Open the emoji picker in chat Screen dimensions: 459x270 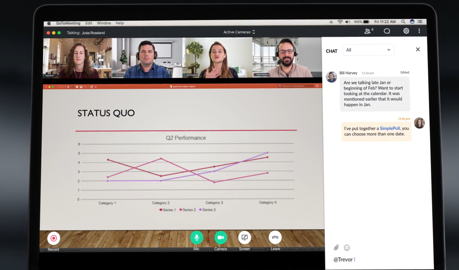[x=347, y=248]
